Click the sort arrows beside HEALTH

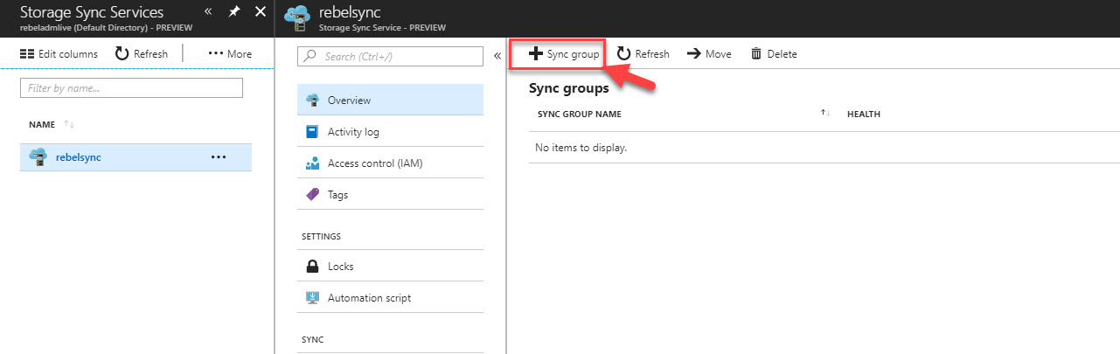[825, 114]
